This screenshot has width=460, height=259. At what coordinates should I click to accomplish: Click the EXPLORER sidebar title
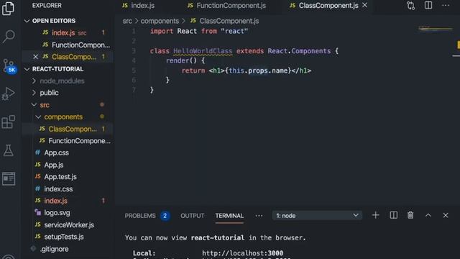47,6
